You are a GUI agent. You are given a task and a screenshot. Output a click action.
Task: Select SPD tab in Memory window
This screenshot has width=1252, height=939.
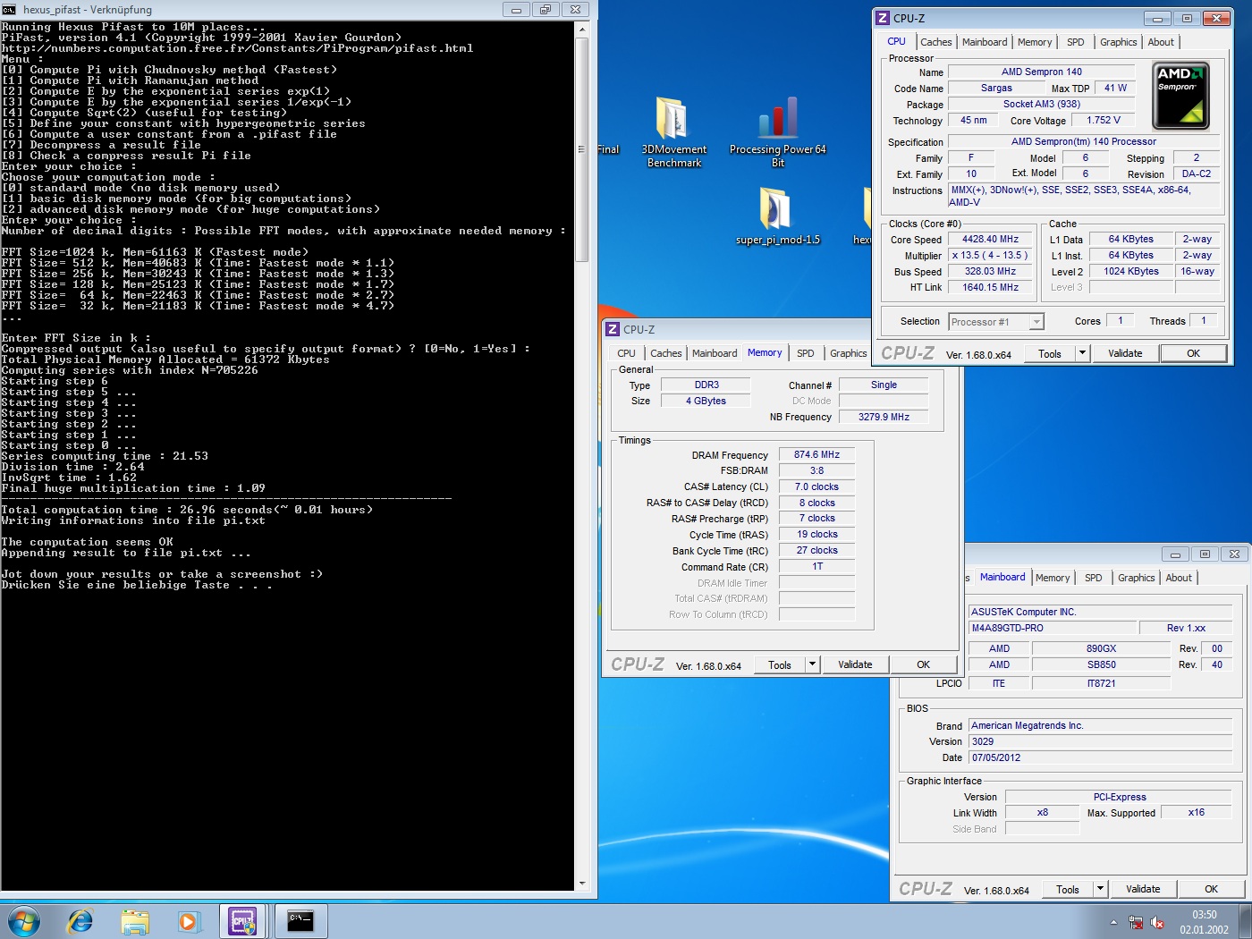click(806, 353)
